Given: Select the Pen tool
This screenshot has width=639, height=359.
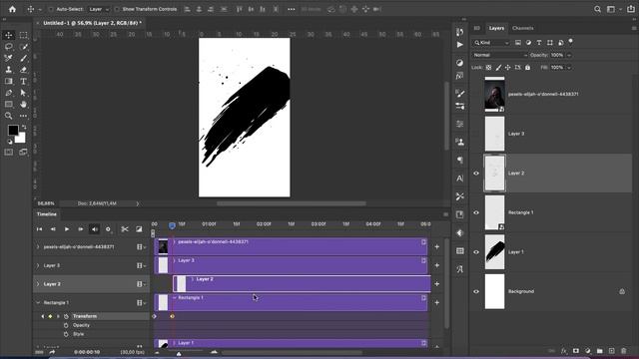Looking at the screenshot, I should [x=9, y=93].
